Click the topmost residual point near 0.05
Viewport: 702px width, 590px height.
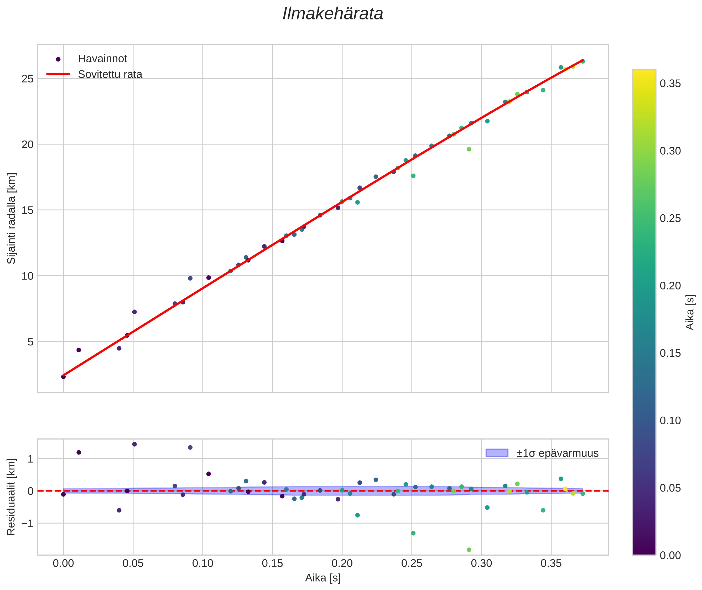pos(134,444)
